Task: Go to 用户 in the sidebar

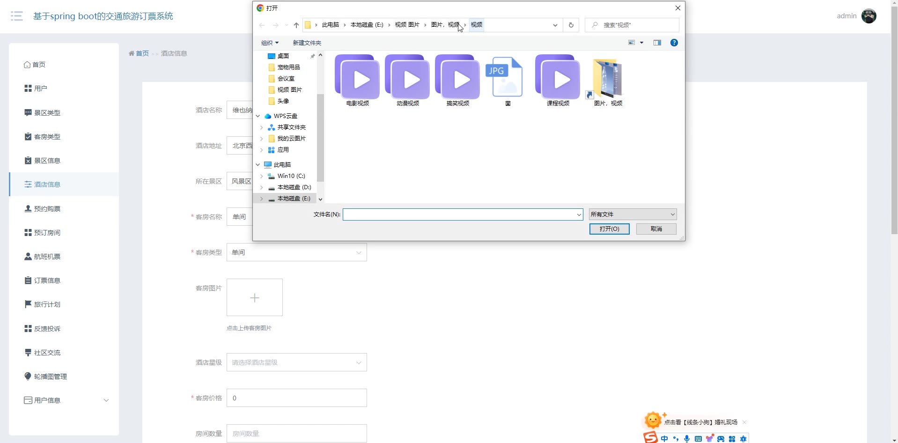Action: coord(64,89)
